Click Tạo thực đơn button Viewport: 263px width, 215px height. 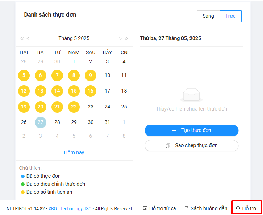coord(191,130)
